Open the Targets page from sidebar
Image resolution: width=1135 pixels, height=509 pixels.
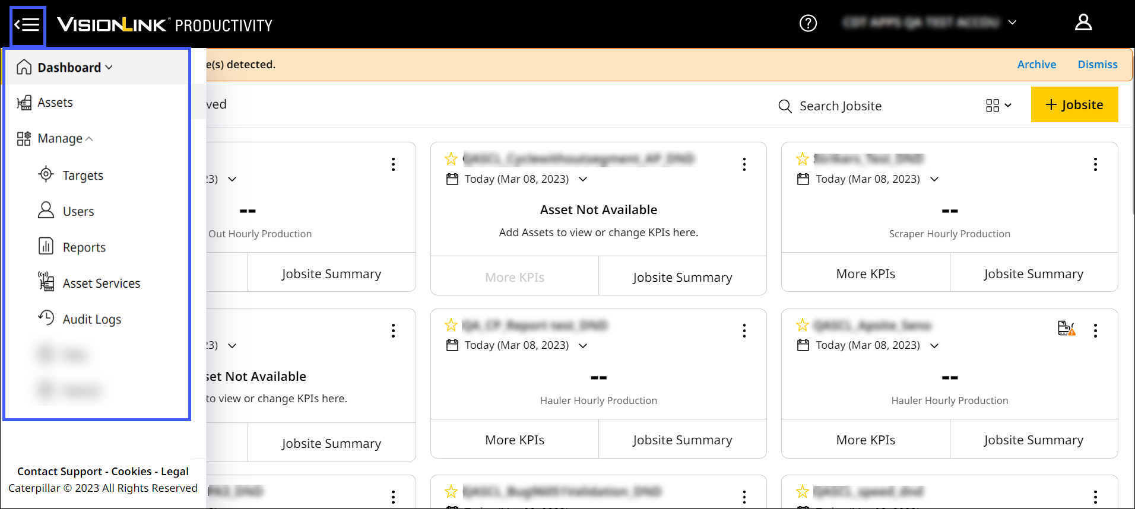tap(83, 176)
